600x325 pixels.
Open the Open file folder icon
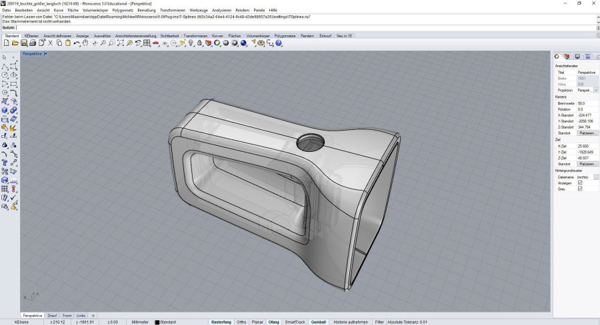pos(15,43)
